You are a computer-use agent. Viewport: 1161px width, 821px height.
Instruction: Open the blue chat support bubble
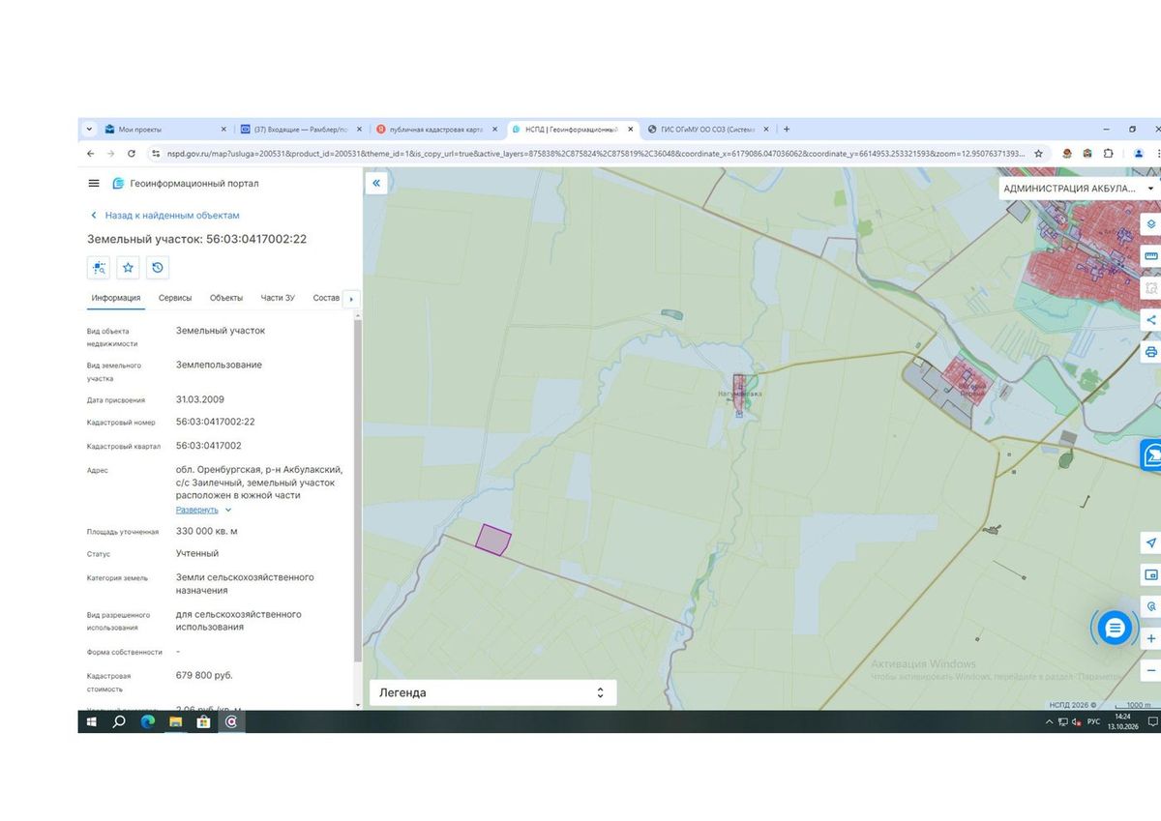1115,629
